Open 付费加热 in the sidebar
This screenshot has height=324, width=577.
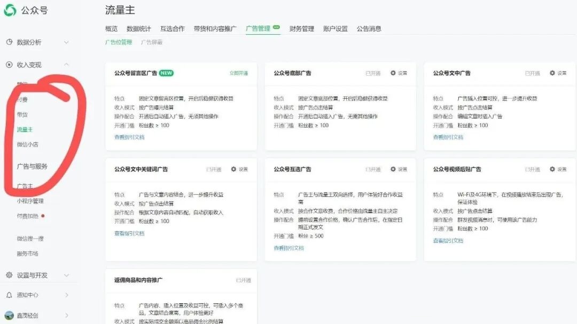[27, 216]
